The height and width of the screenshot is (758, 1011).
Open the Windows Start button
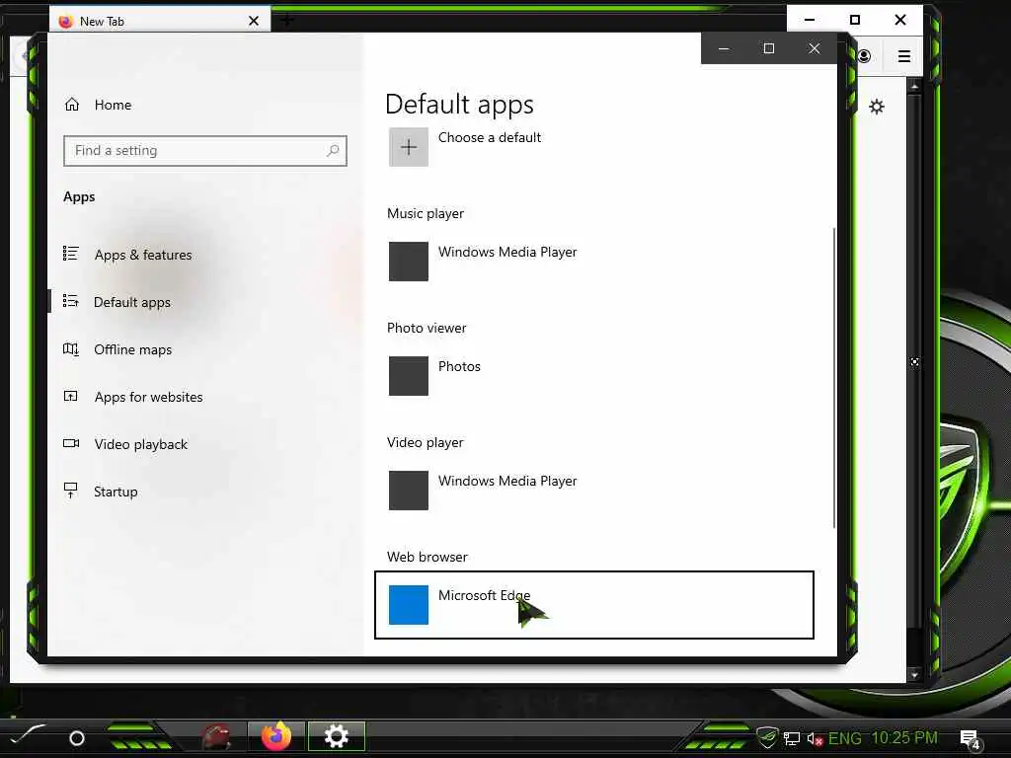(26, 734)
